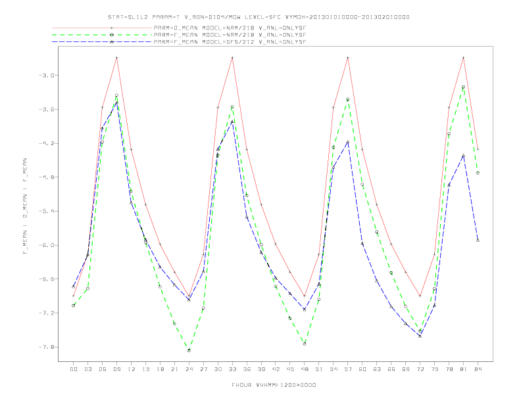
Task: Click the x-axis tick label 00
Action: 74,369
